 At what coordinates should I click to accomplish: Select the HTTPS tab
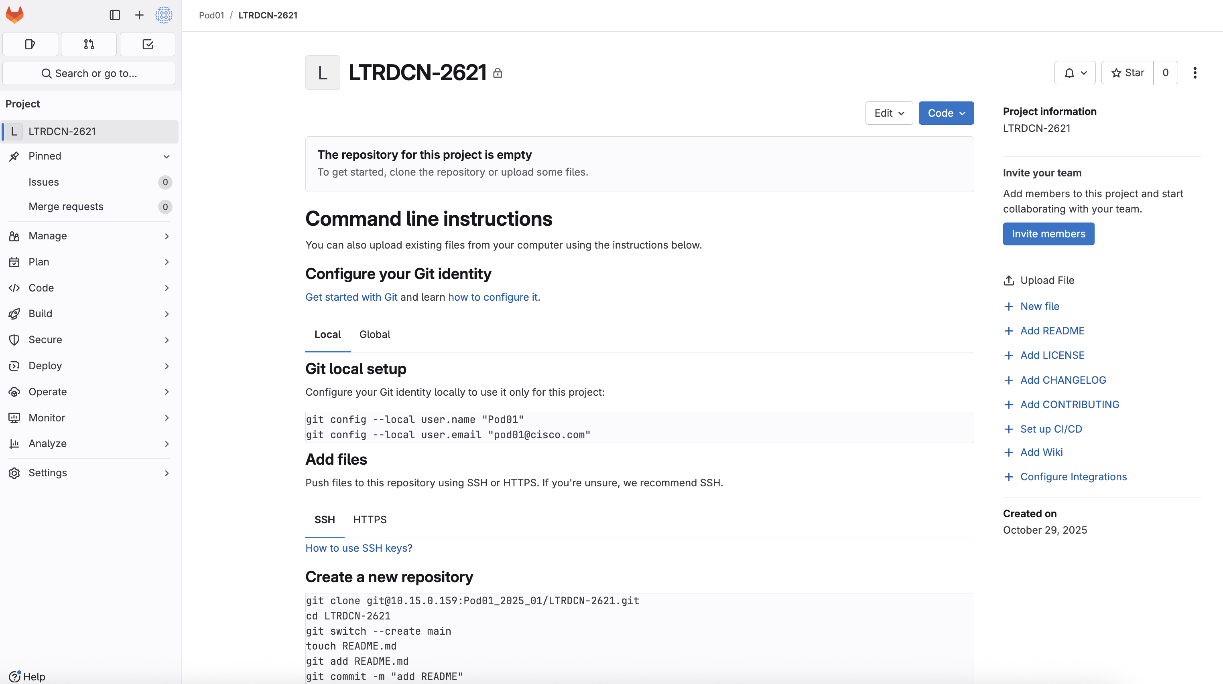tap(370, 520)
